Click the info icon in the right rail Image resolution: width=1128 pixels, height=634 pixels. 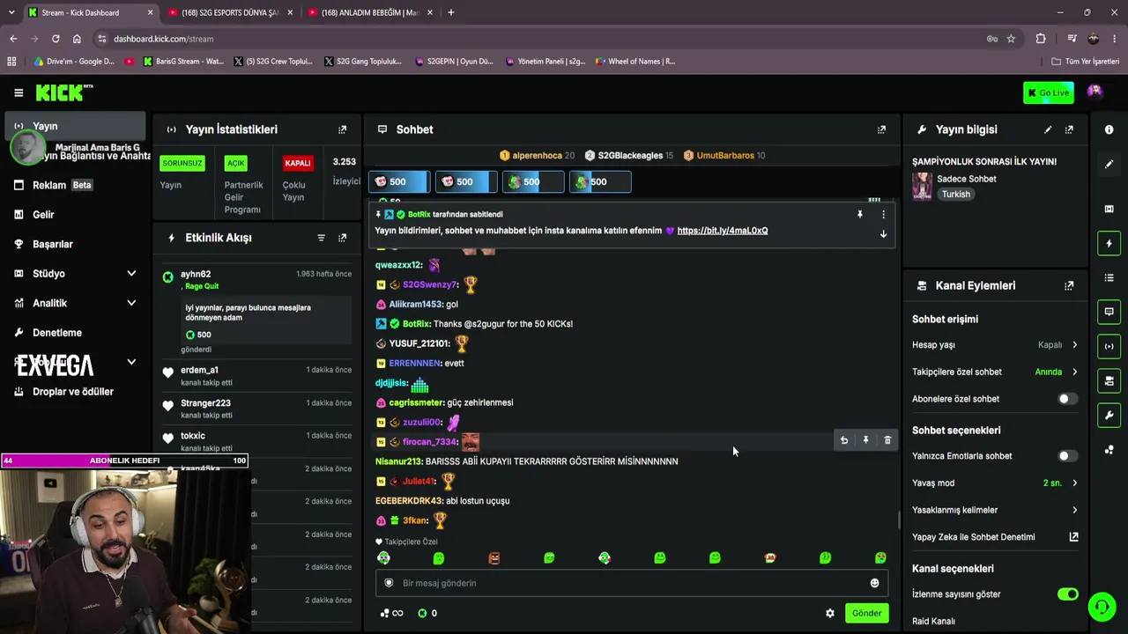[x=1109, y=129]
